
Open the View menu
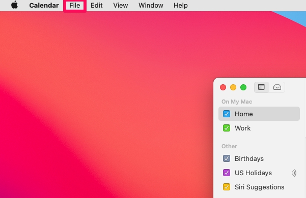(120, 5)
